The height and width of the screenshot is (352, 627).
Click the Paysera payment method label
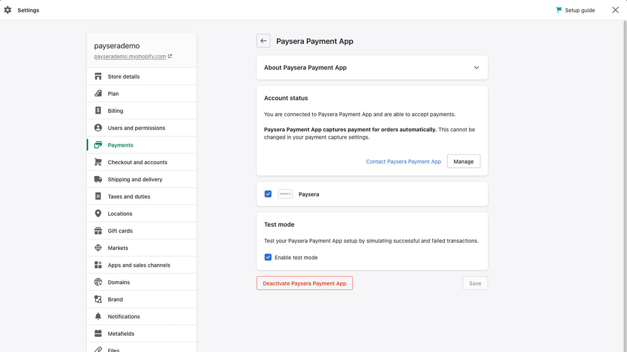click(309, 194)
